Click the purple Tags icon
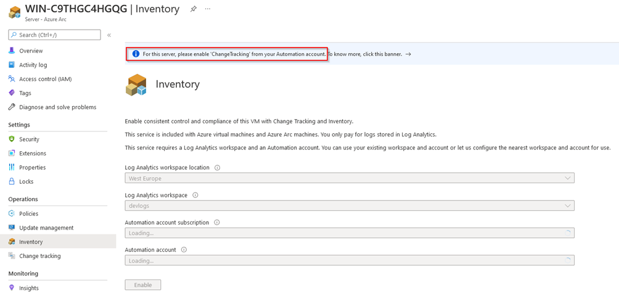Viewport: 619px width, 298px height. pos(12,93)
